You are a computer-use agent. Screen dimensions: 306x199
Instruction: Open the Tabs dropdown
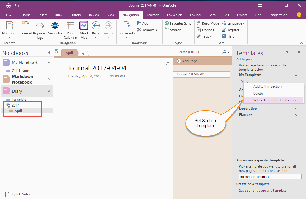tap(204, 36)
